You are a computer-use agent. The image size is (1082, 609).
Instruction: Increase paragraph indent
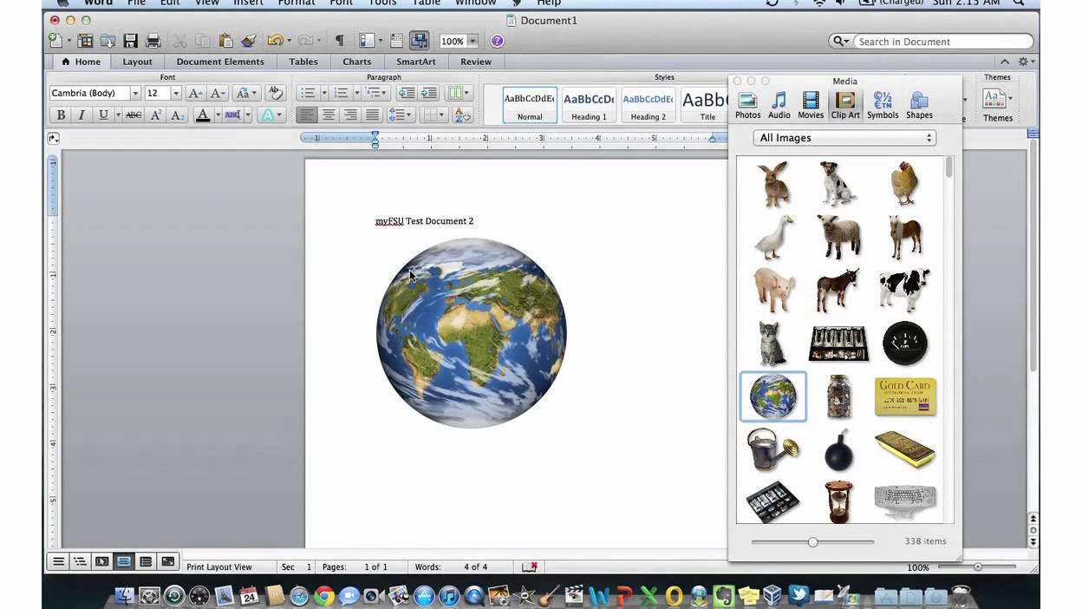pyautogui.click(x=428, y=93)
